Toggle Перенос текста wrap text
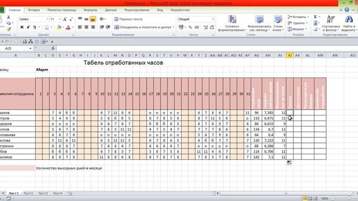 128,19
